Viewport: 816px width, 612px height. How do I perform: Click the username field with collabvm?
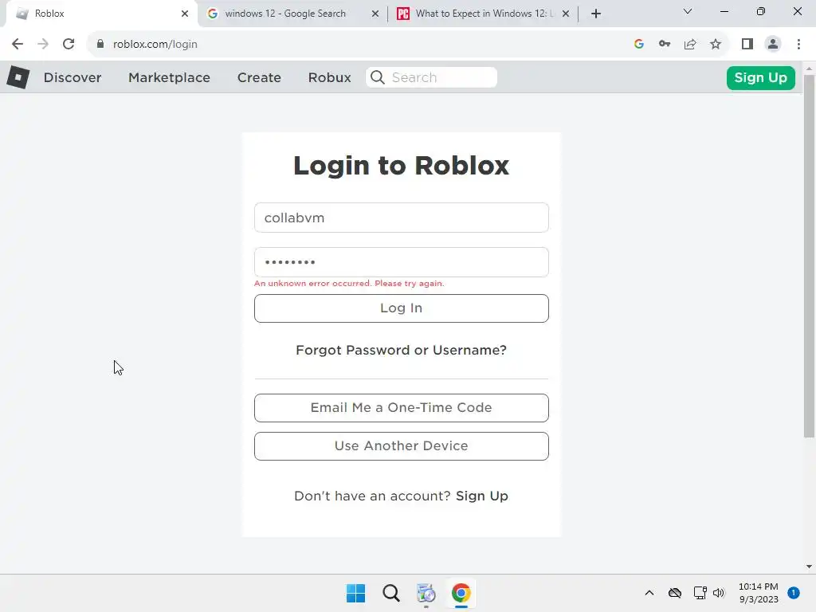[x=402, y=218]
